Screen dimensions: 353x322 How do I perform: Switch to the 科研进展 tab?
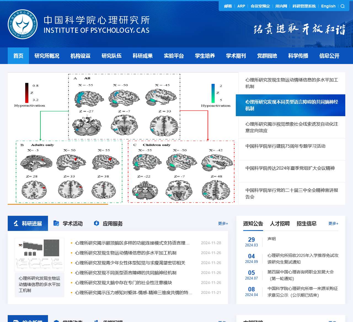28,223
